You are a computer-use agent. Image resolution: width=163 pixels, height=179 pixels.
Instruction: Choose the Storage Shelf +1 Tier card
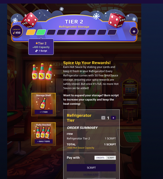tap(44, 104)
